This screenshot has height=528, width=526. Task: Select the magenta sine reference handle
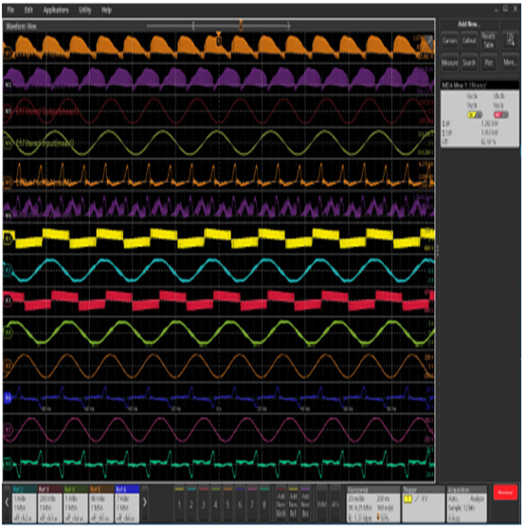[9, 429]
